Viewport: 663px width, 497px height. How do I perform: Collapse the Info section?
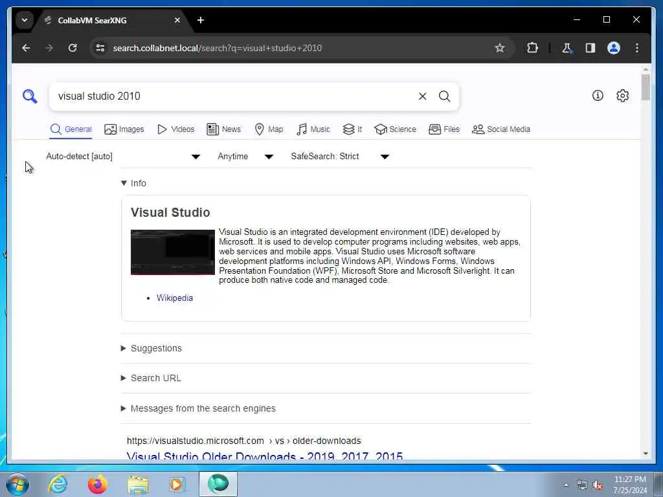(x=133, y=183)
